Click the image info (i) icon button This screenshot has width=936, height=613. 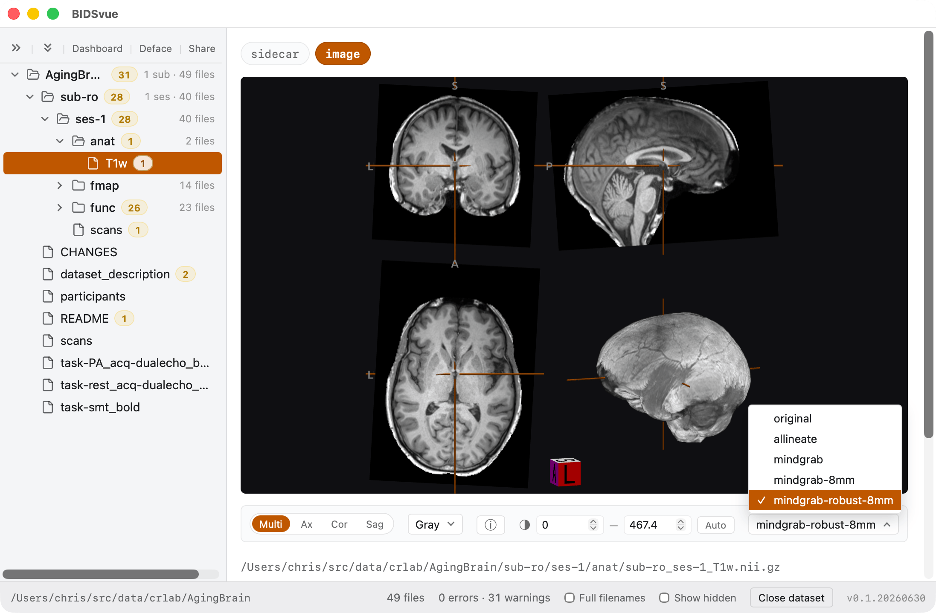pyautogui.click(x=491, y=525)
